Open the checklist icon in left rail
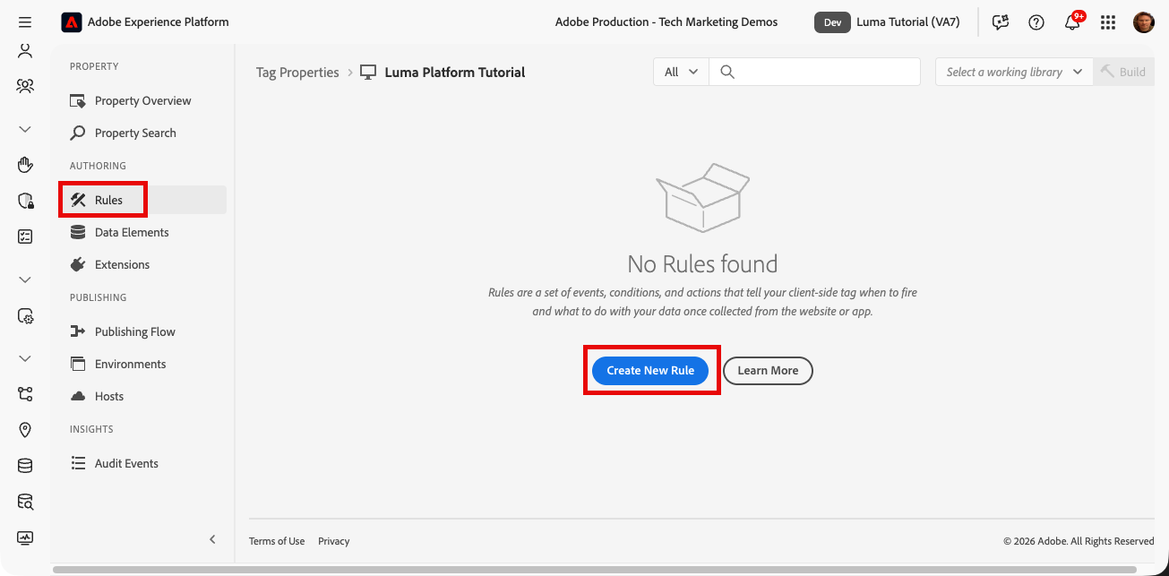This screenshot has width=1169, height=576. [25, 236]
